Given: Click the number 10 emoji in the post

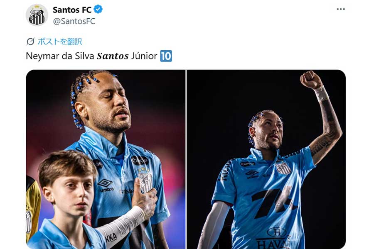Looking at the screenshot, I should 166,56.
